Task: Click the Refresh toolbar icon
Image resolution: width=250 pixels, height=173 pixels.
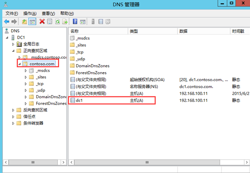Action: 58,22
